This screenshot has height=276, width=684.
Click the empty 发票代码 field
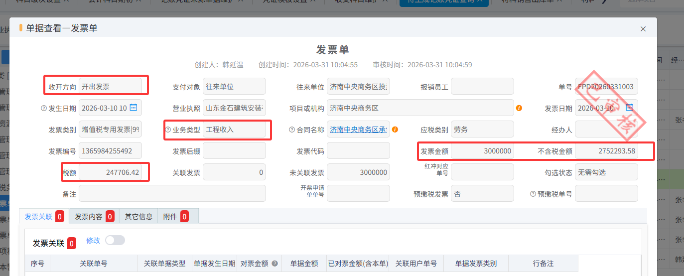point(358,151)
